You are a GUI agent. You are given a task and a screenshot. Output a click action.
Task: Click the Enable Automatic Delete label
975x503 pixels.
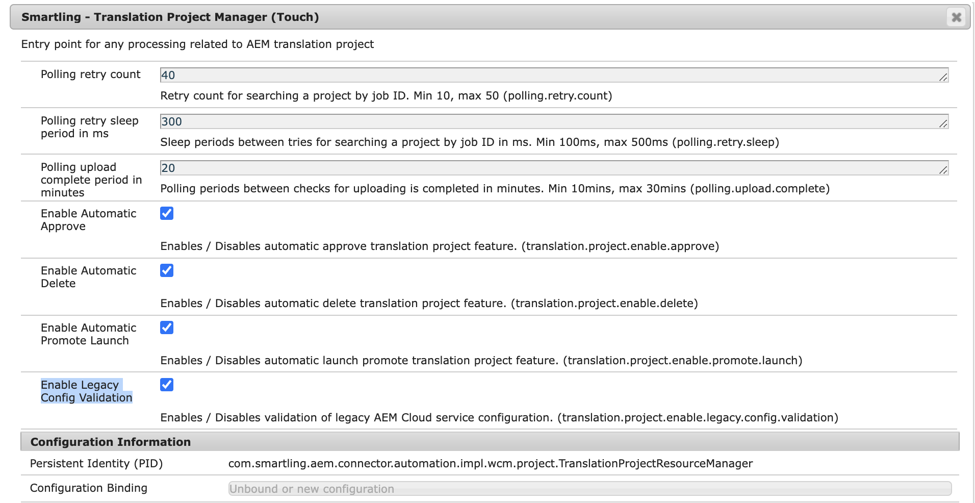coord(89,277)
